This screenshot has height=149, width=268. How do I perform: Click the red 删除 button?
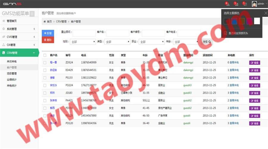click(x=48, y=40)
